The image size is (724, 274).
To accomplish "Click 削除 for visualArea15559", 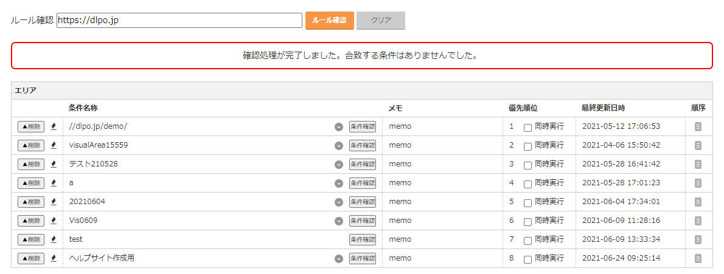I will tap(31, 146).
